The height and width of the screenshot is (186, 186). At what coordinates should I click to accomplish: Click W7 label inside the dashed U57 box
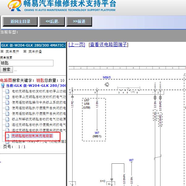97,133
